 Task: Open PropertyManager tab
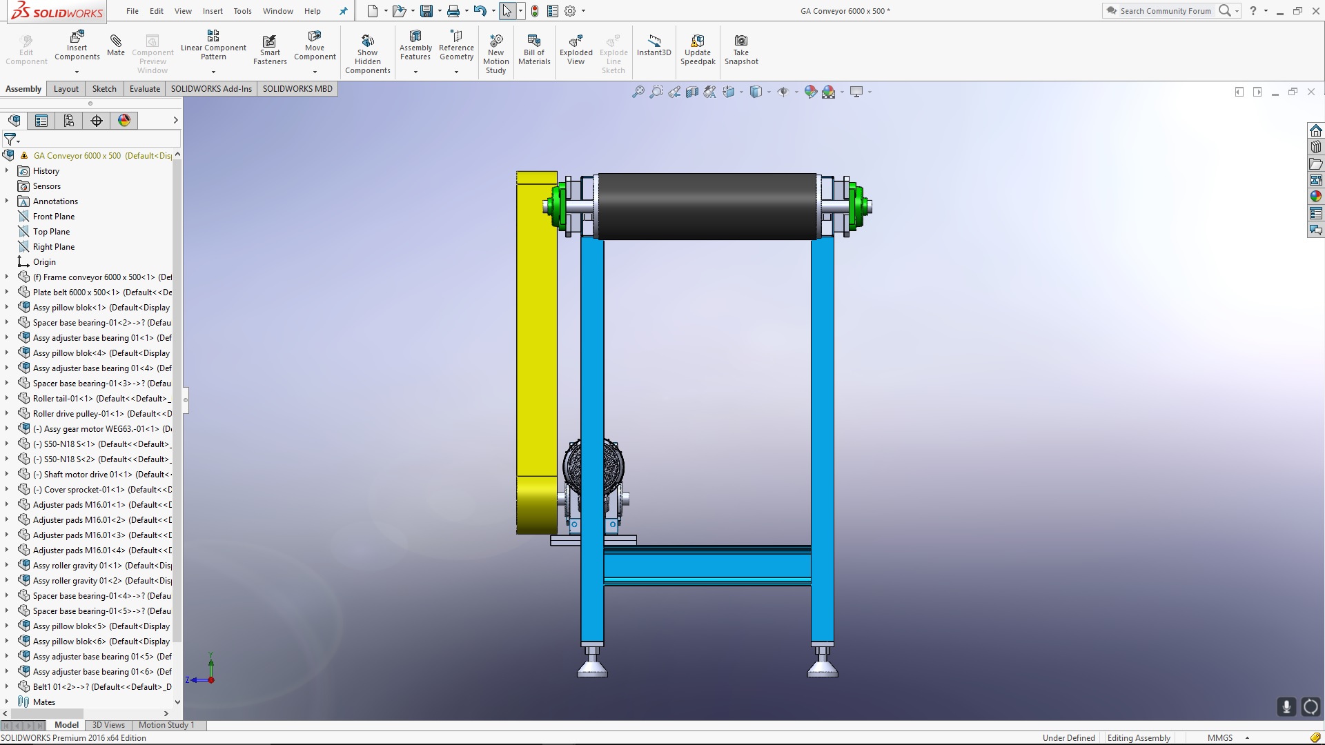(41, 121)
